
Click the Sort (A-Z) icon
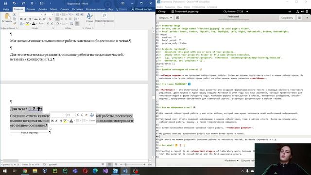pyautogui.click(x=71, y=24)
